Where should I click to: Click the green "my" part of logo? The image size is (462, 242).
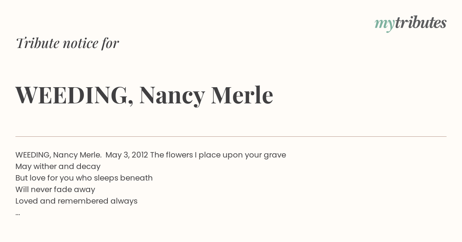pos(384,25)
